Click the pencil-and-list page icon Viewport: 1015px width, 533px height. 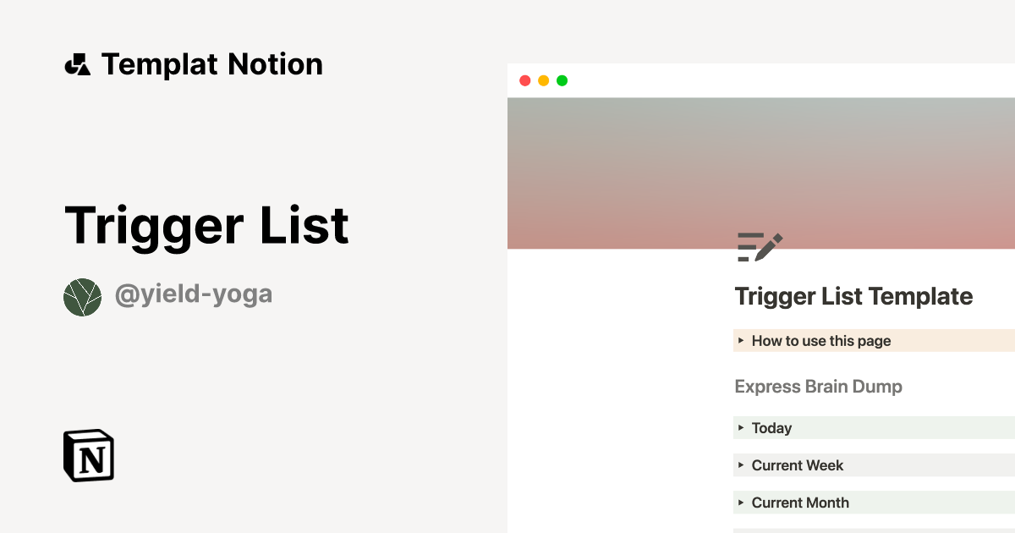coord(760,246)
